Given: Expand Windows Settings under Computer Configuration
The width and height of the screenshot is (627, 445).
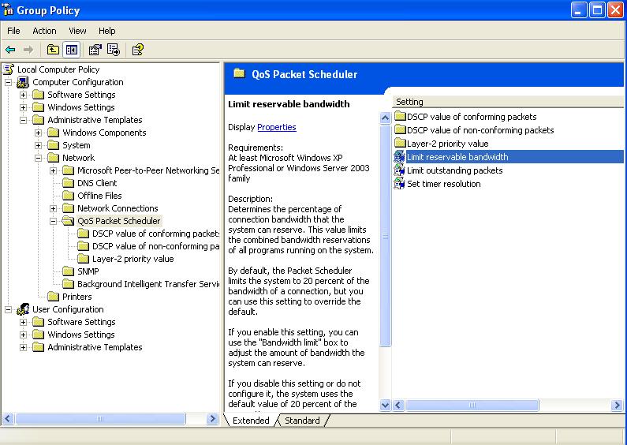Looking at the screenshot, I should click(x=23, y=107).
